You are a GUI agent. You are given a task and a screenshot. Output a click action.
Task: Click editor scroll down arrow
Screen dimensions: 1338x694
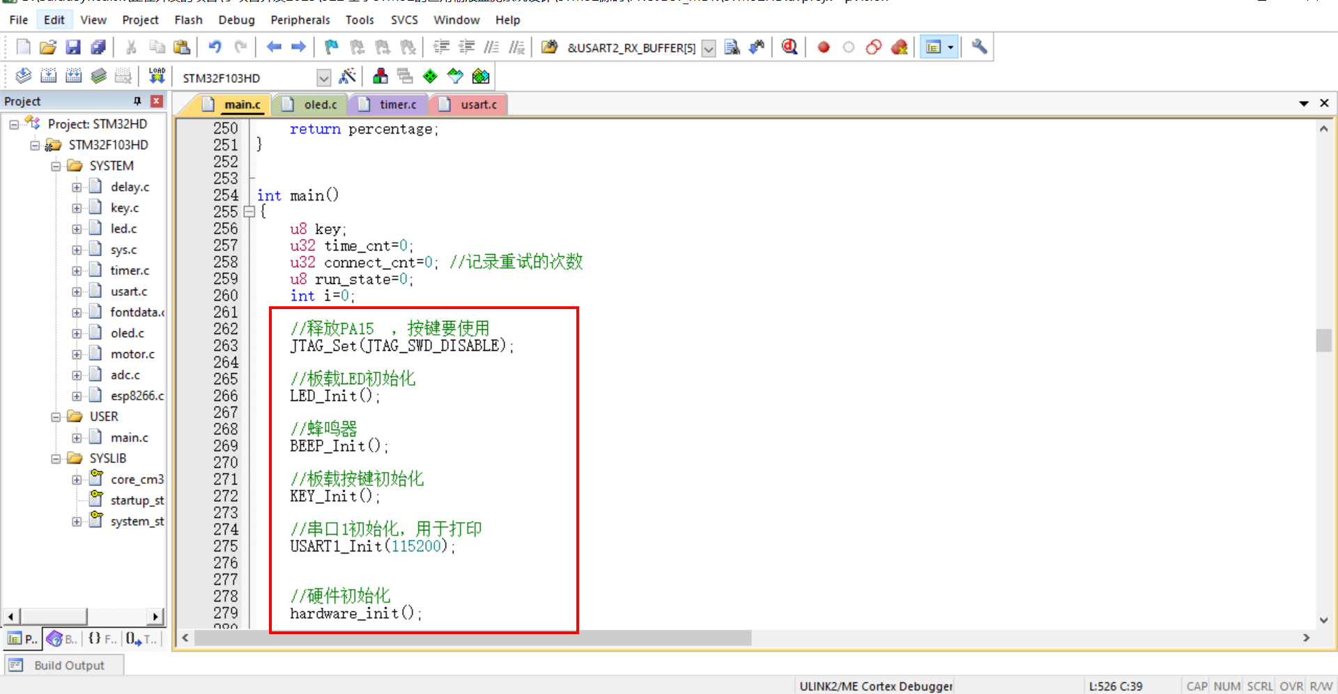pyautogui.click(x=1323, y=620)
